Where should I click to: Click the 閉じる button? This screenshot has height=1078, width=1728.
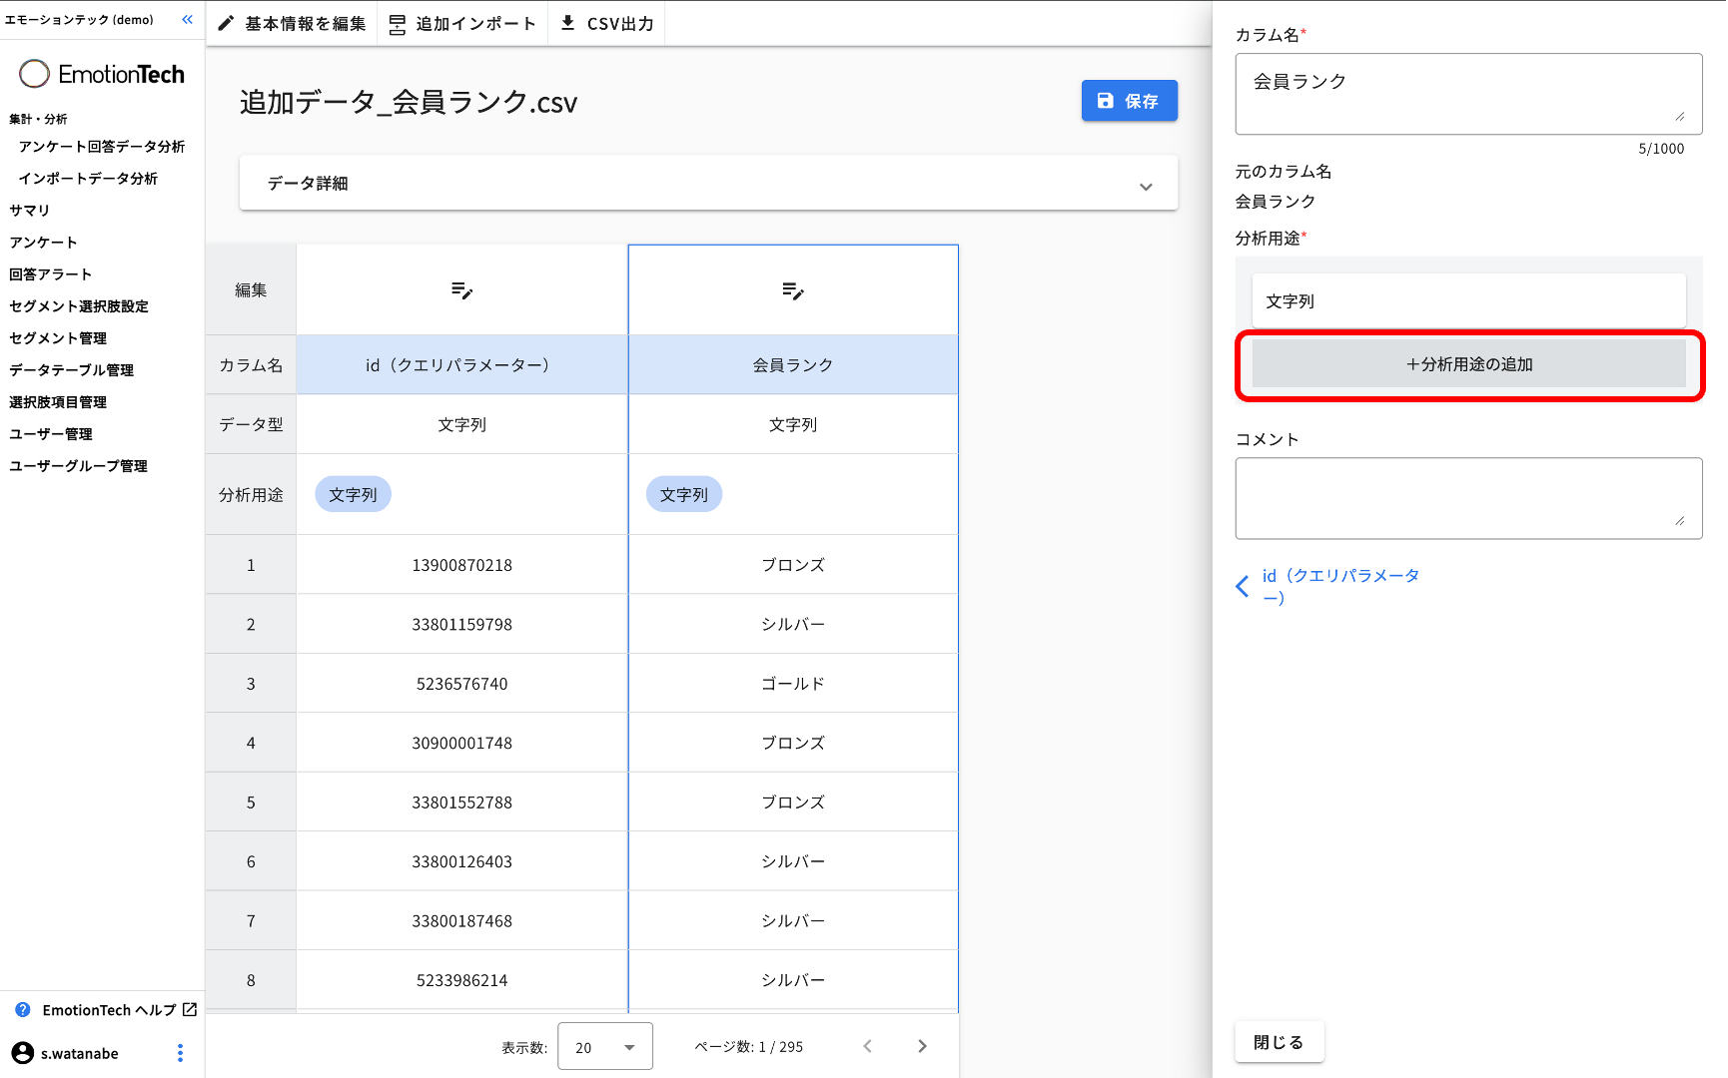point(1279,1042)
